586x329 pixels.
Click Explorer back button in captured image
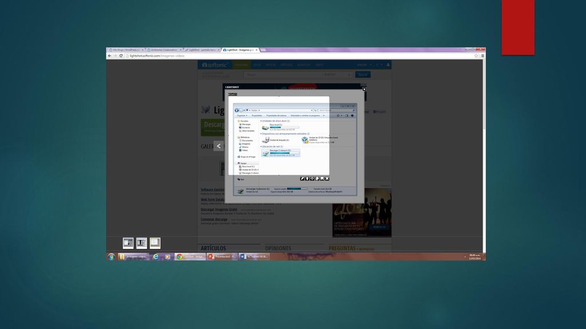coord(236,110)
